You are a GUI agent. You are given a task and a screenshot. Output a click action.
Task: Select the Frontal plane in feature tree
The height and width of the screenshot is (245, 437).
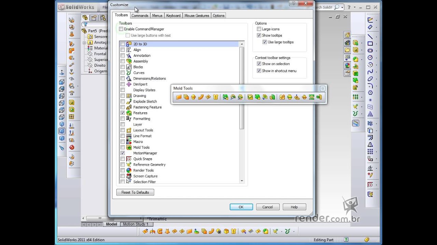pos(100,54)
